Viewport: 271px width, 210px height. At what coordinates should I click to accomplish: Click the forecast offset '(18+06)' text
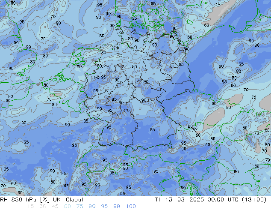pos(254,200)
